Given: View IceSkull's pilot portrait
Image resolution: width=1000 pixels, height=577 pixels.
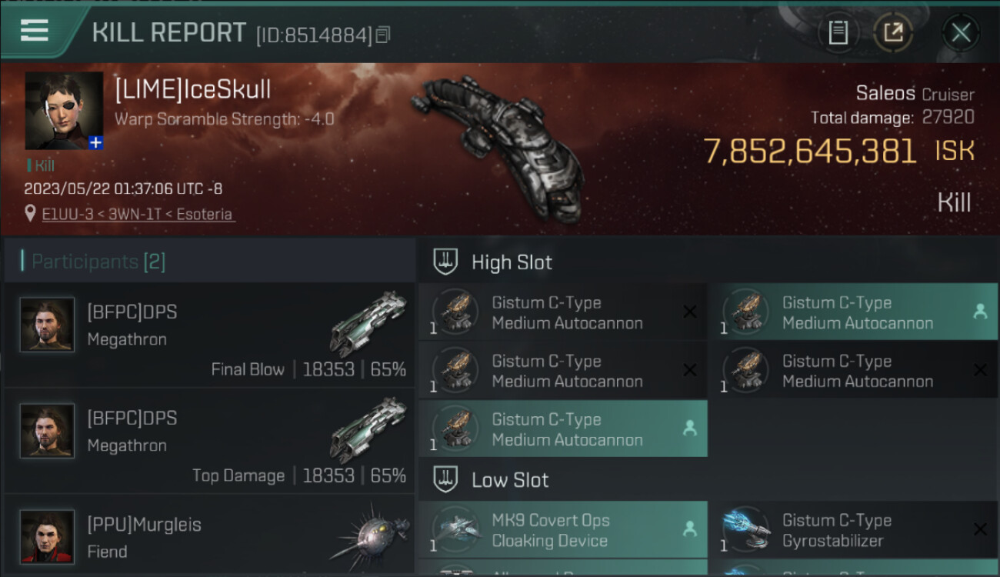Looking at the screenshot, I should (x=64, y=111).
